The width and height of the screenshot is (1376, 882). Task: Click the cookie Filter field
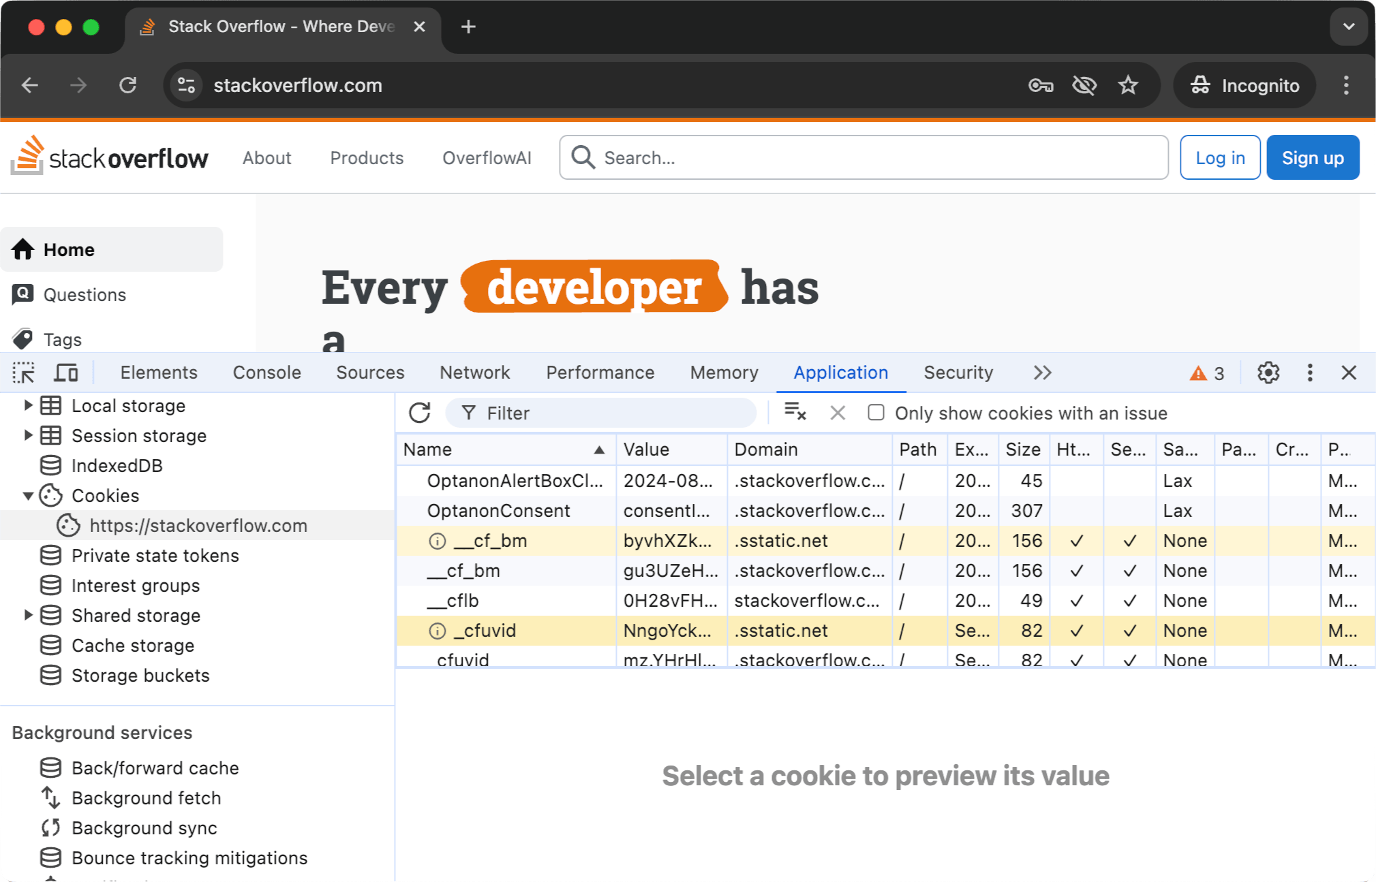[x=601, y=413]
